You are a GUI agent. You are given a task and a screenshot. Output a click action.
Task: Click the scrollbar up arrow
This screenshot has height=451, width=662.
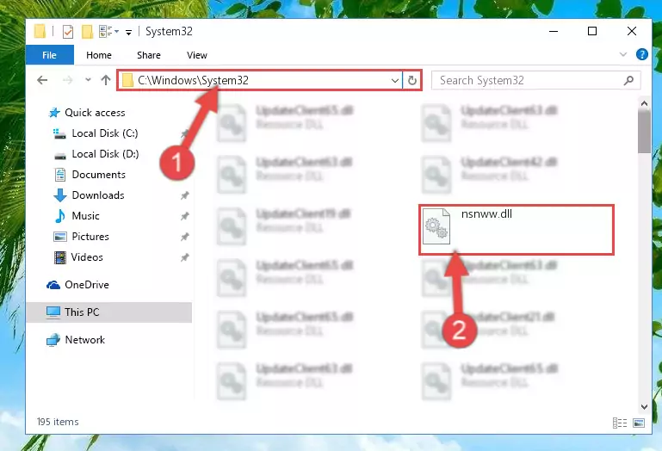click(644, 103)
